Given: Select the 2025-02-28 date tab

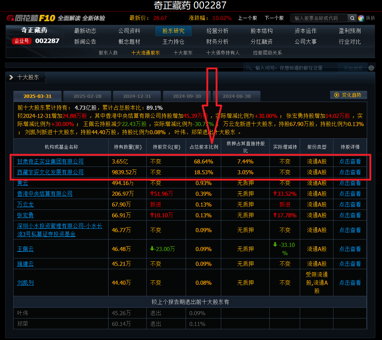Looking at the screenshot, I should [x=87, y=96].
